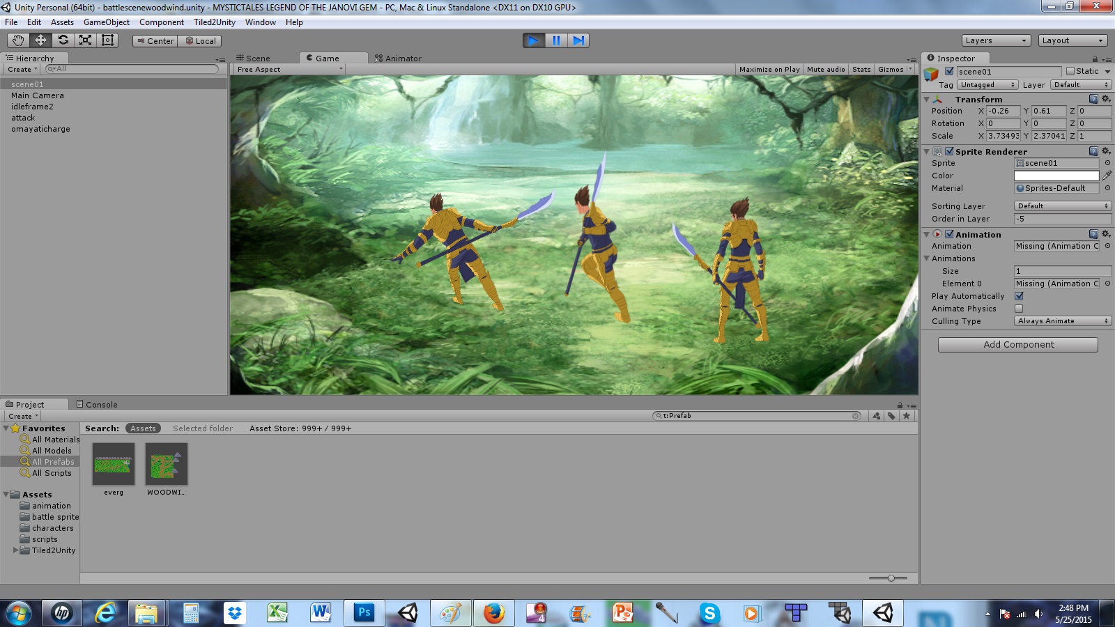Disable Sprite Renderer component checkbox
This screenshot has height=627, width=1115.
click(x=949, y=151)
